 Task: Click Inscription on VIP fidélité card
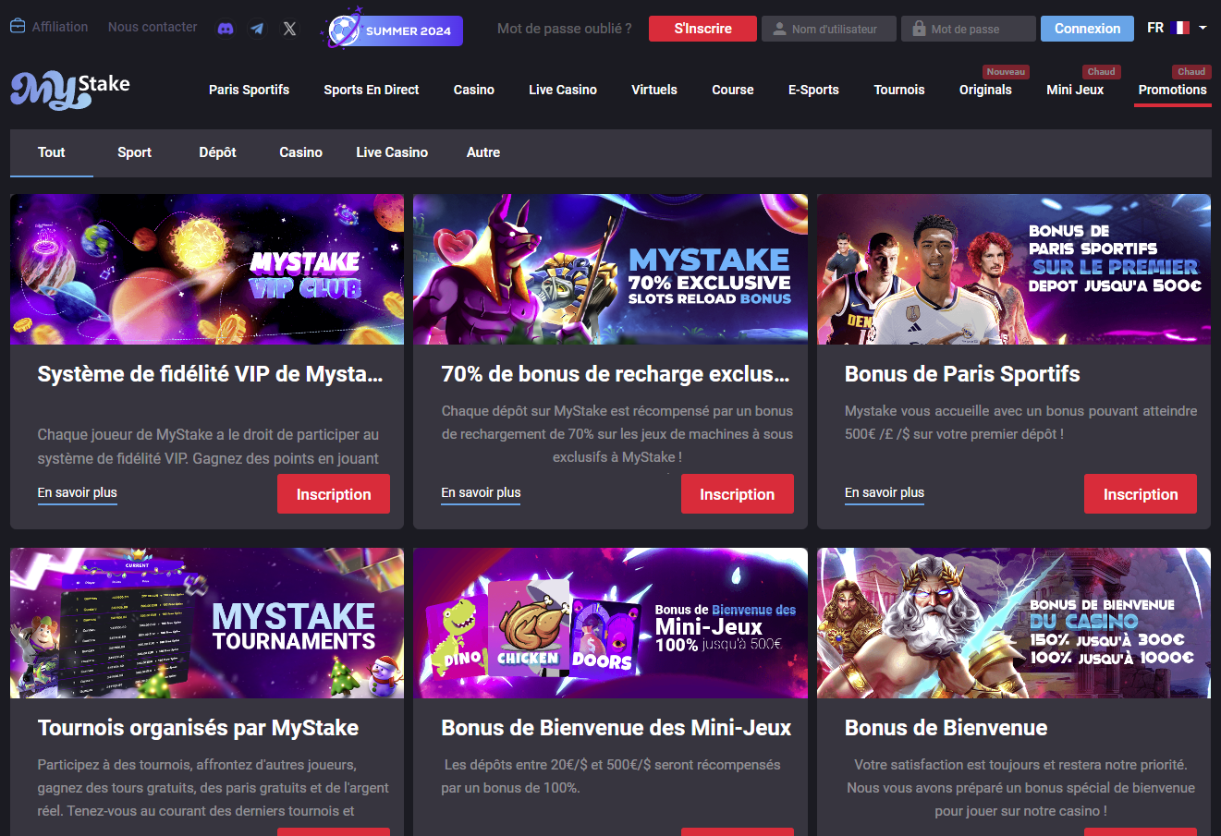click(334, 494)
